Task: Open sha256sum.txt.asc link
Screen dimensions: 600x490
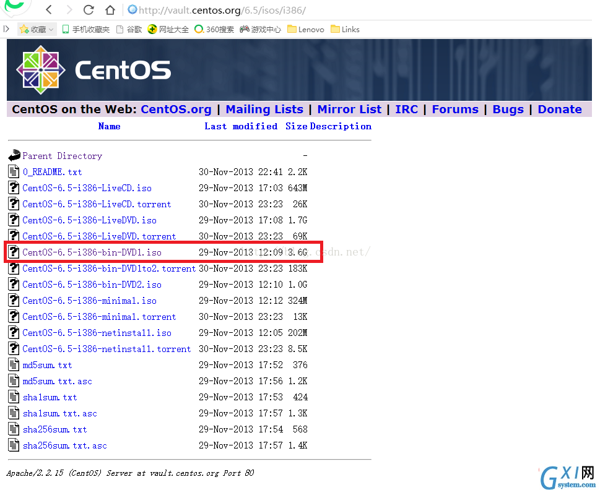Action: (x=64, y=445)
